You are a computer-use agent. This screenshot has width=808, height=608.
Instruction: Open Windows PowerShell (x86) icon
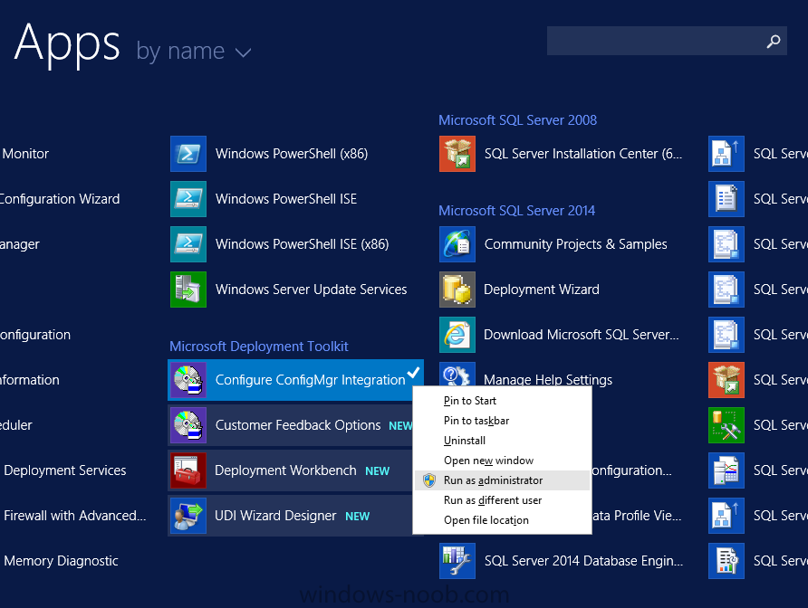pyautogui.click(x=188, y=154)
